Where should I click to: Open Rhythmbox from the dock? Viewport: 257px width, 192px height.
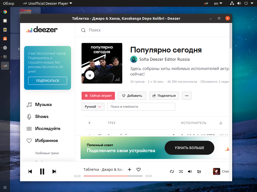click(5, 30)
